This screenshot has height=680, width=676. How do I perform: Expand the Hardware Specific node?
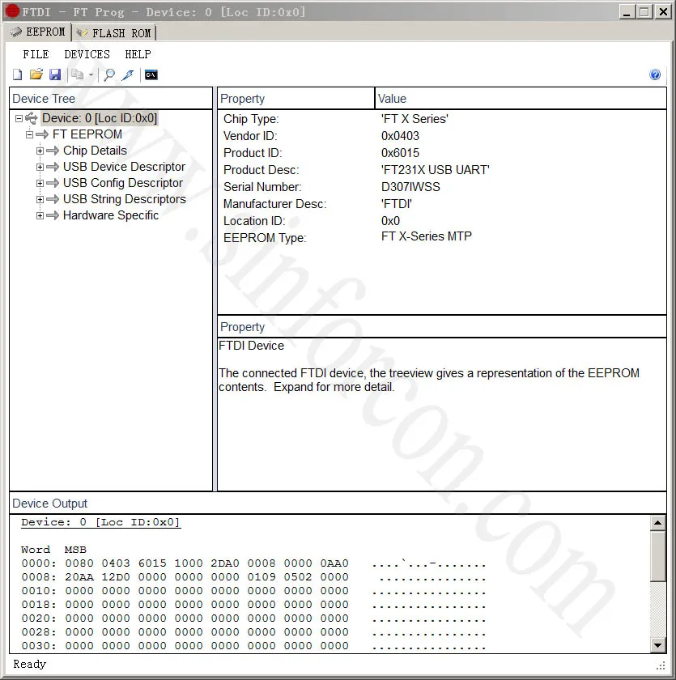[x=40, y=215]
